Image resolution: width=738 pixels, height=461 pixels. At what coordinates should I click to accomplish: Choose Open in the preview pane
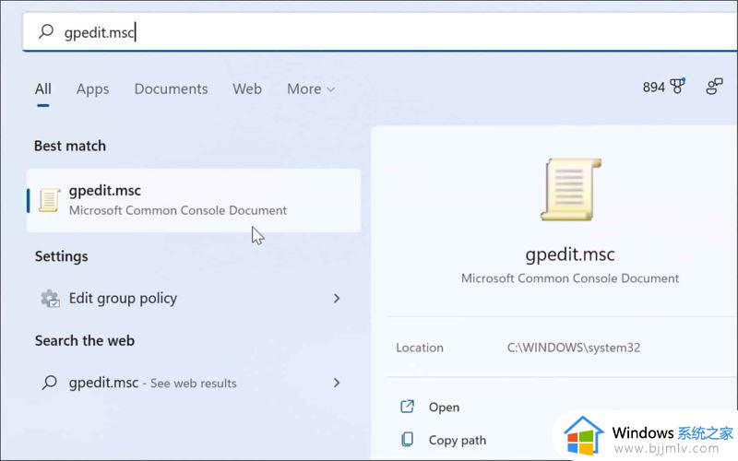tap(444, 407)
